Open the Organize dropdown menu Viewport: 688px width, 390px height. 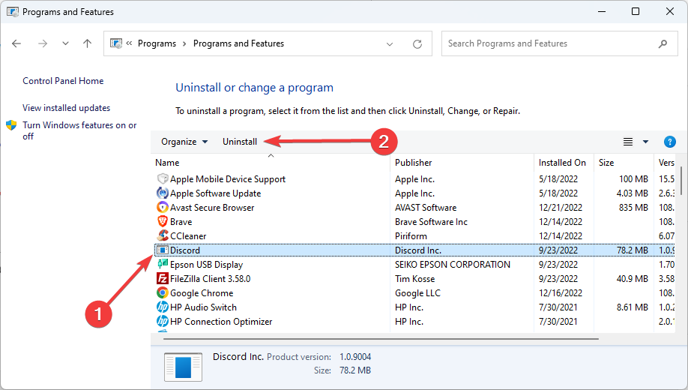point(184,142)
